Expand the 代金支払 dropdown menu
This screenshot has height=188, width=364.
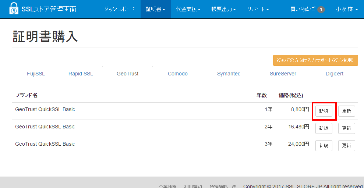pos(188,9)
